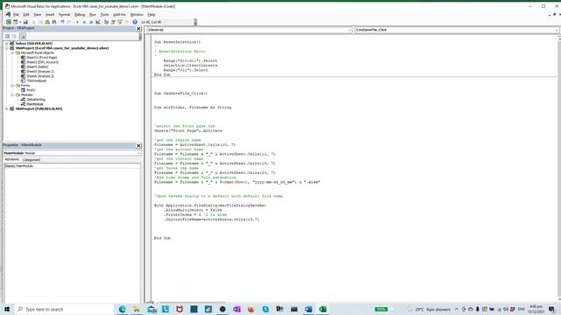561x315 pixels.
Task: Click the Properties Window toolbar icon
Action: coord(113,22)
